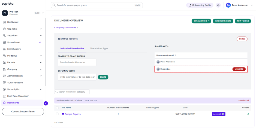Click the Search shareholder name field
This screenshot has height=128, width=256.
coord(77,62)
